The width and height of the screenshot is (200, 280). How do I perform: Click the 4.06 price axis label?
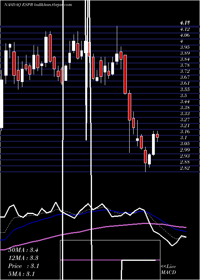pyautogui.click(x=185, y=35)
